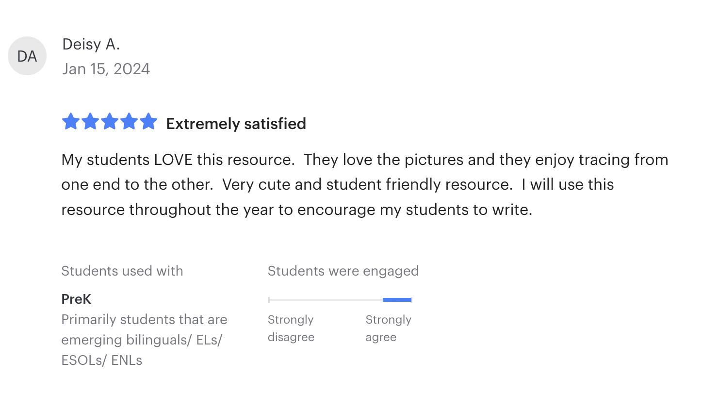The width and height of the screenshot is (719, 393).
Task: Click the third blue rating star
Action: (x=110, y=122)
